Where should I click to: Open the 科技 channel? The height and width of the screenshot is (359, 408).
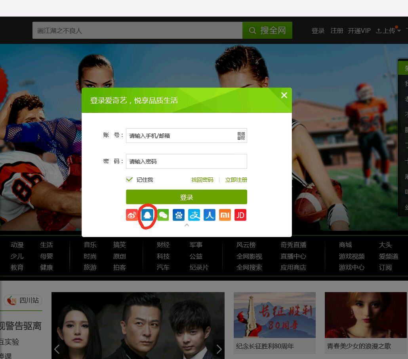click(x=163, y=256)
